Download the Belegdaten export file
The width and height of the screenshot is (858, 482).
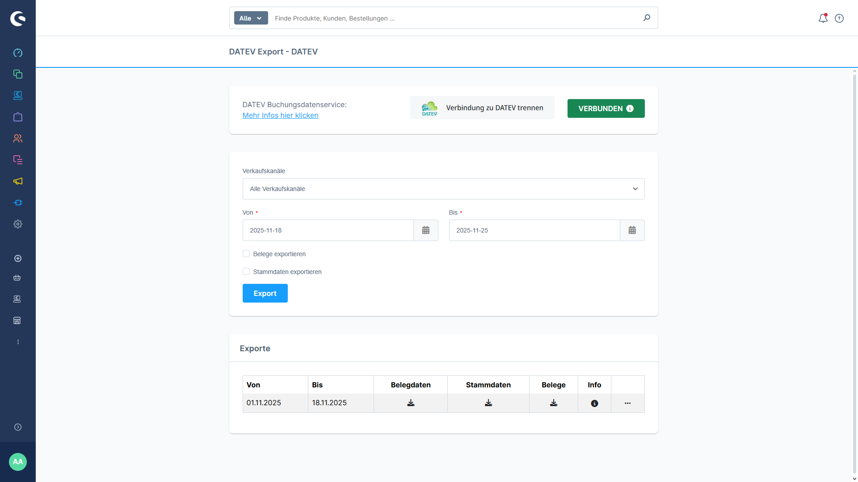(x=411, y=403)
